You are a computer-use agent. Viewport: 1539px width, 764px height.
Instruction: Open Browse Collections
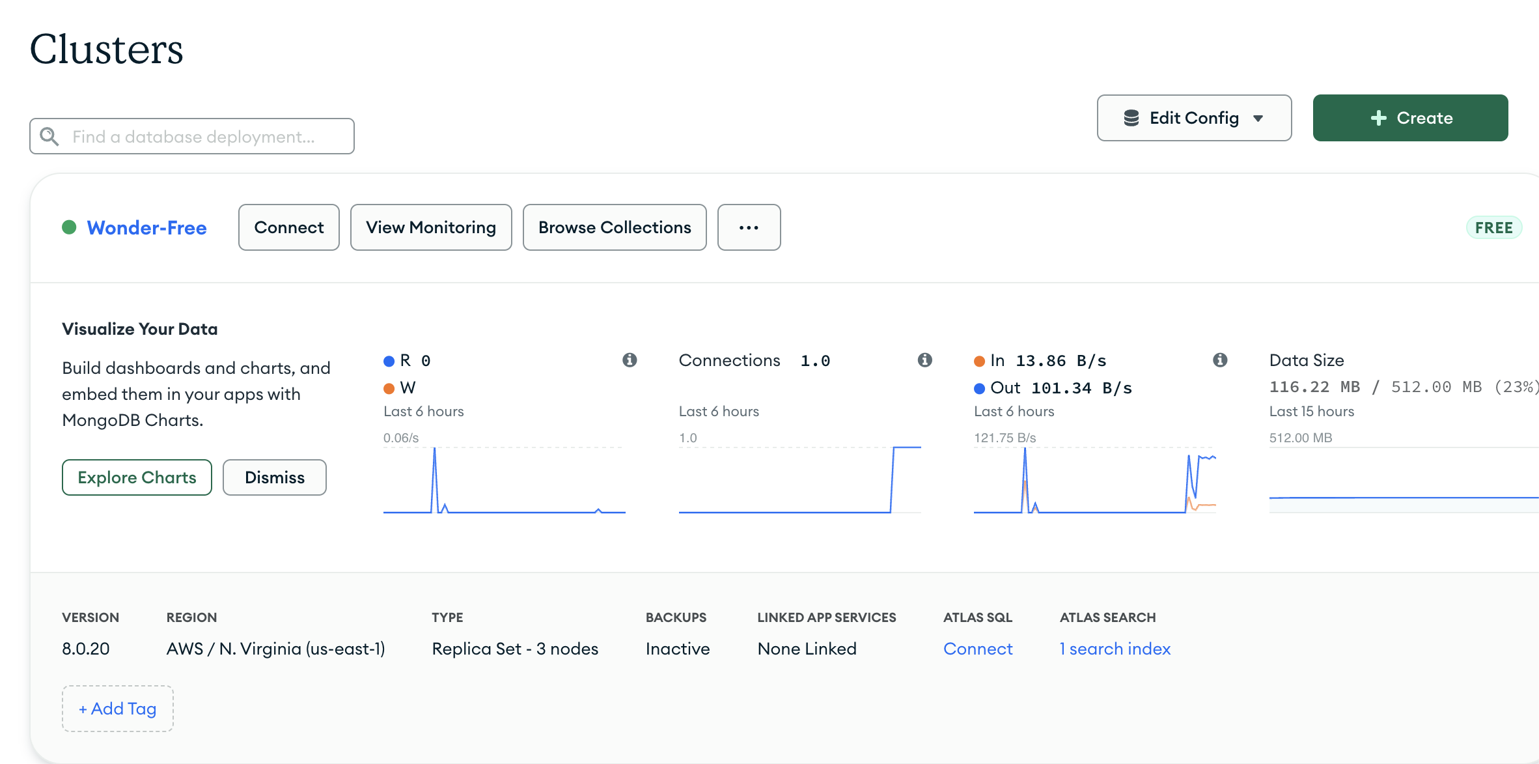pyautogui.click(x=615, y=227)
